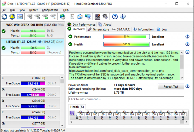
Task: Open the globe web icon in toolbar
Action: coord(62,16)
